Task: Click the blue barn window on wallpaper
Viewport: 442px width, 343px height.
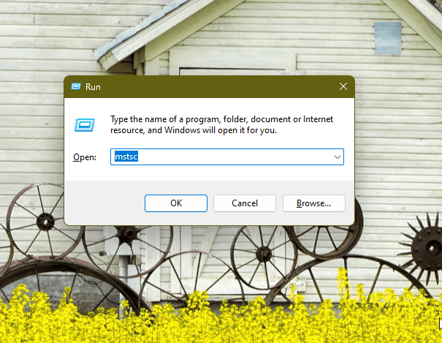Action: click(x=388, y=38)
